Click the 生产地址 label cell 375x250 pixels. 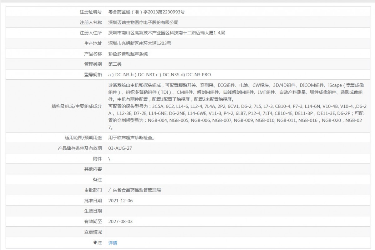click(56, 43)
